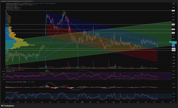Click the Dec label at far right of time axis
Image resolution: width=178 pixels, height=108 pixels.
coord(171,102)
